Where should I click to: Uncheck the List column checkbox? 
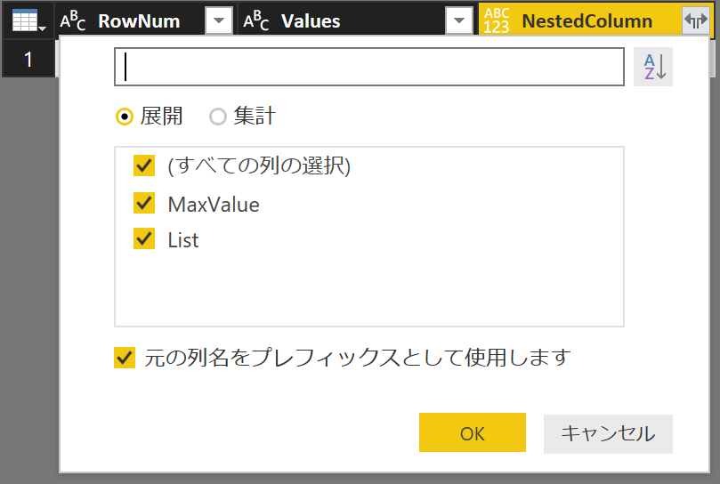pos(144,238)
